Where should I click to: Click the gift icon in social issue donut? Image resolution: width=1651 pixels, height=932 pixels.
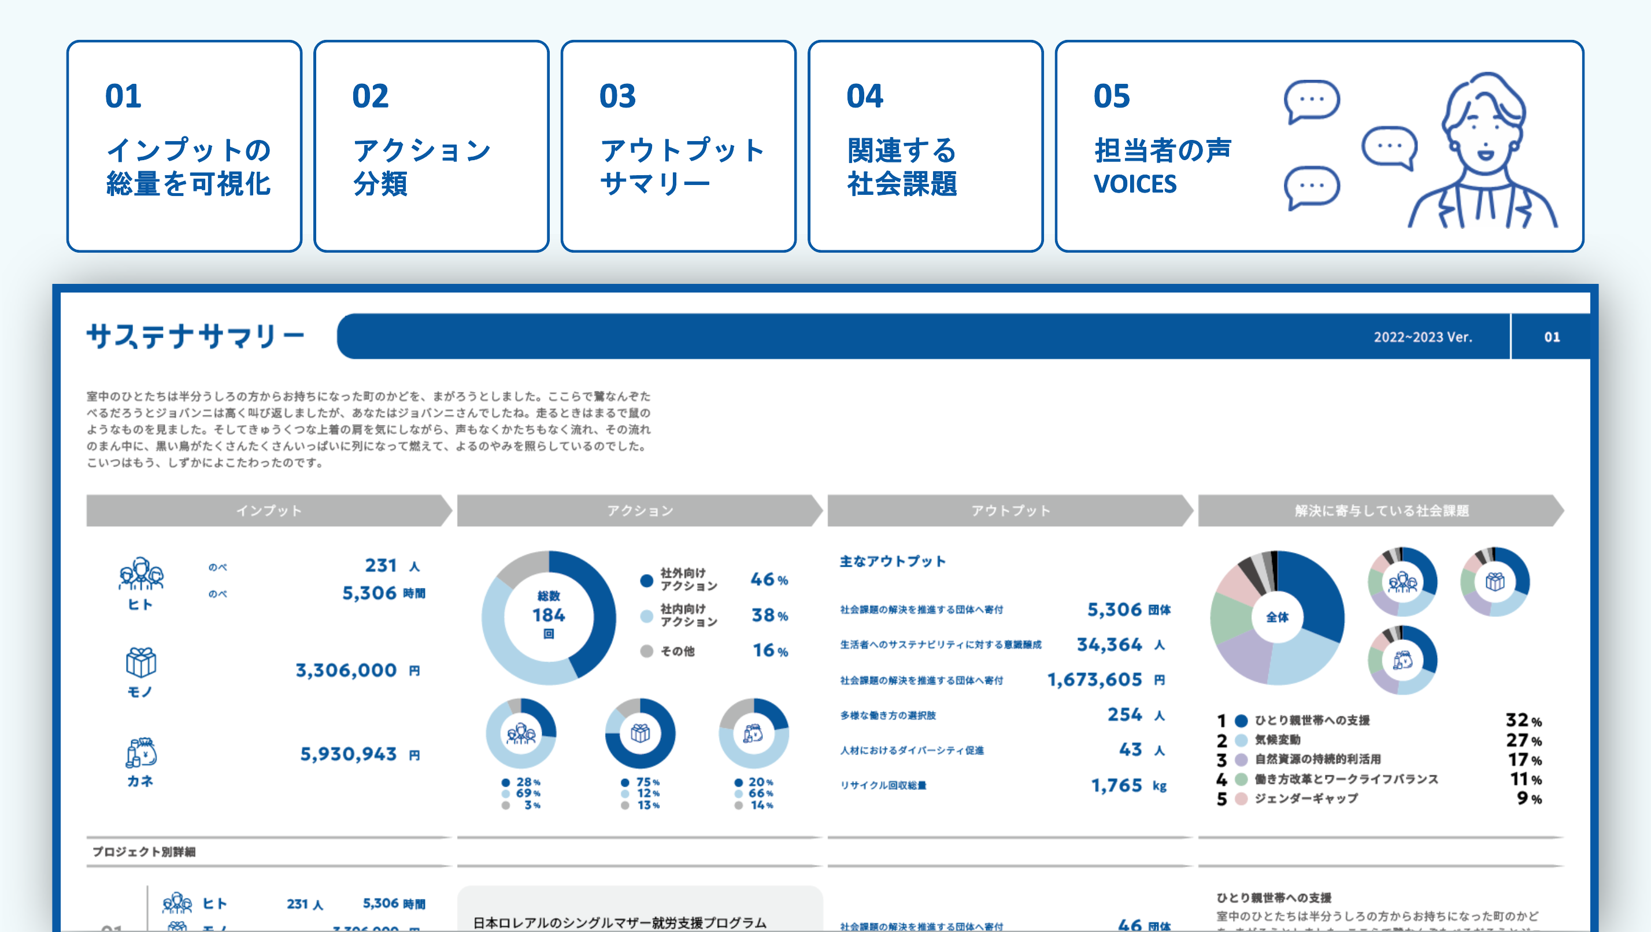(x=1494, y=582)
